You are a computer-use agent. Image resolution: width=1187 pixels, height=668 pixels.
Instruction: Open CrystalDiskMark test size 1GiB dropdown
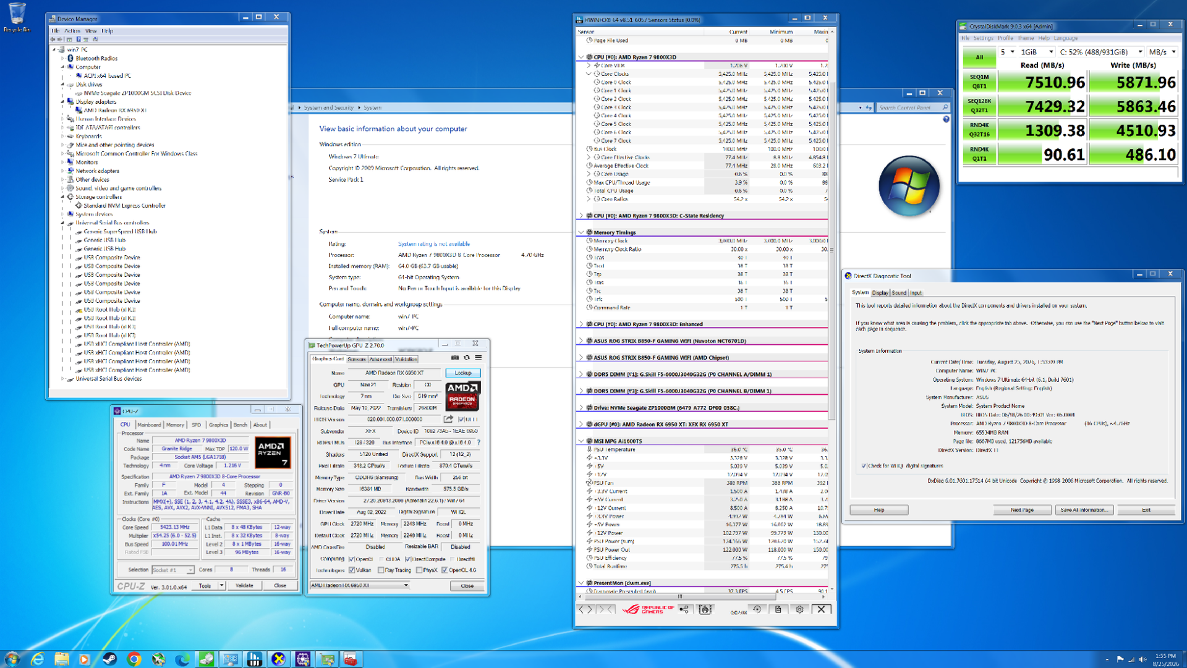pyautogui.click(x=1036, y=52)
